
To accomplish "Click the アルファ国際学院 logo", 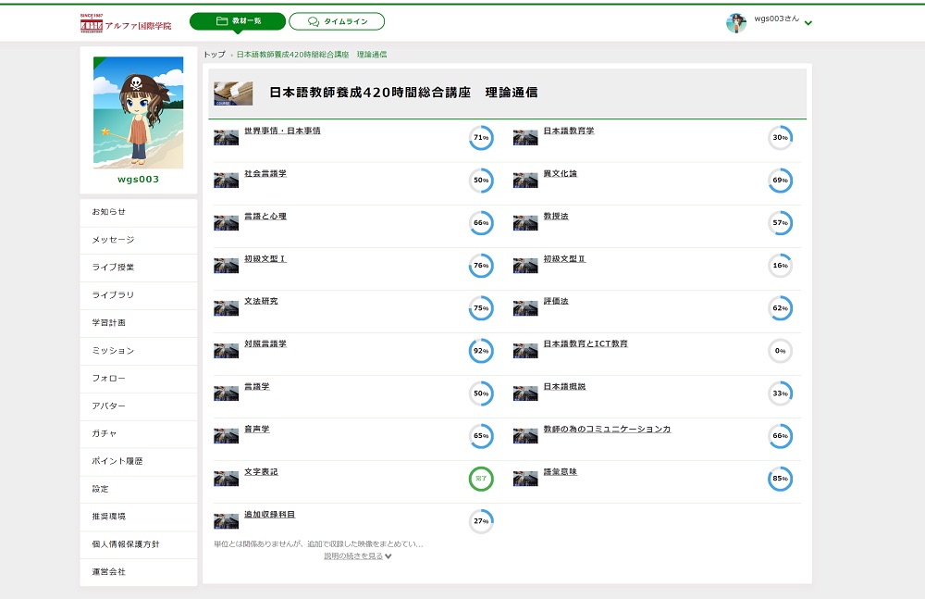I will pyautogui.click(x=126, y=24).
